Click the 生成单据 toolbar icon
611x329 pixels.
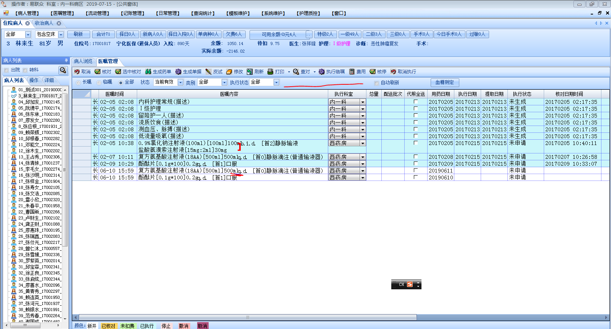pyautogui.click(x=178, y=72)
